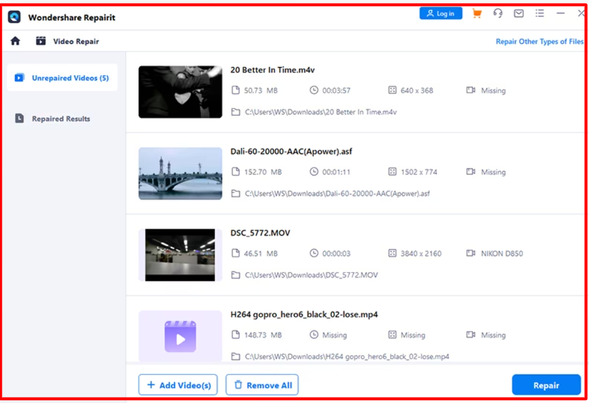Click the file name H264 gopro_hero6_black_02-lose.mp4
This screenshot has height=403, width=589.
click(x=304, y=314)
